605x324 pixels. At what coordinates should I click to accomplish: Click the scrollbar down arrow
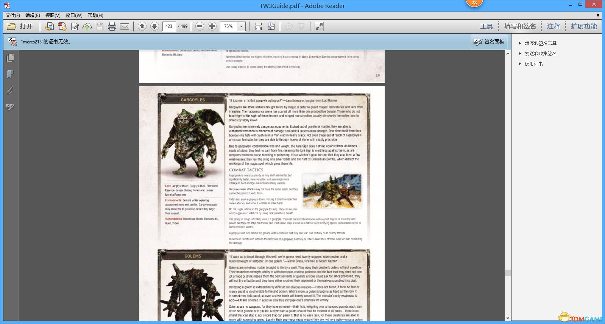pos(508,318)
